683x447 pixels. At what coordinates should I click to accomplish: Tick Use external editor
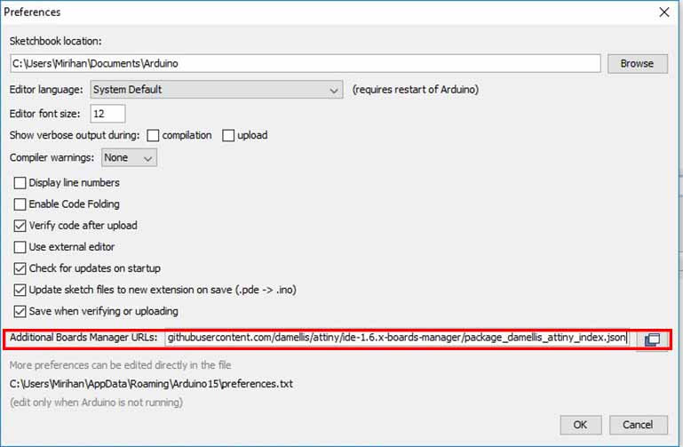(20, 247)
